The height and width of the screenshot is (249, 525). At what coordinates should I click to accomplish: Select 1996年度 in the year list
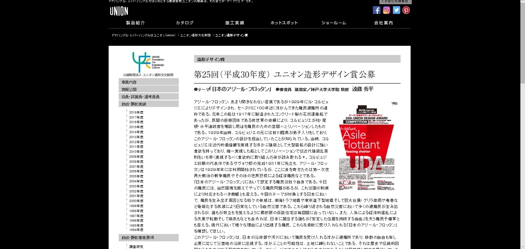click(136, 221)
